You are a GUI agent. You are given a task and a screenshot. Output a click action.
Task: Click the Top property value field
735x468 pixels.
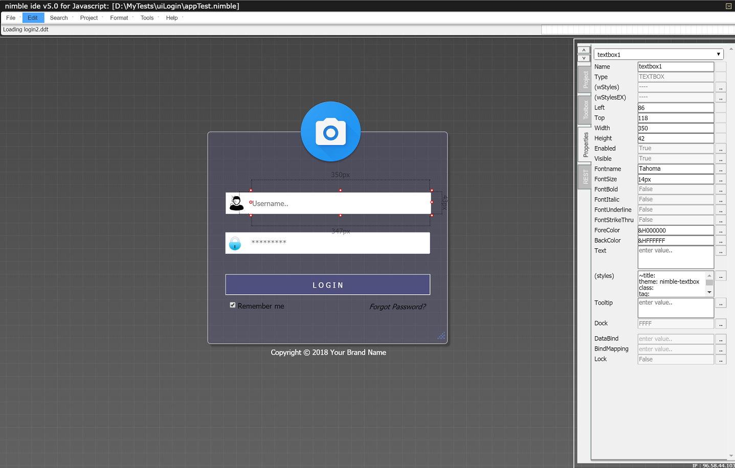(x=676, y=118)
